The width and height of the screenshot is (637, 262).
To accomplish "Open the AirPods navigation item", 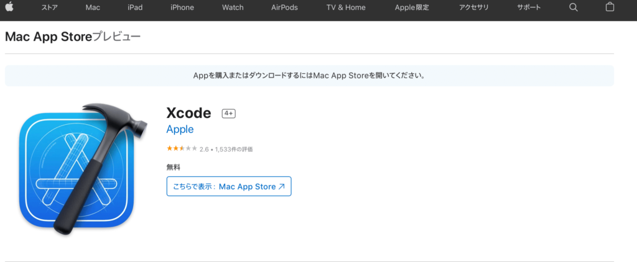I will coord(284,7).
